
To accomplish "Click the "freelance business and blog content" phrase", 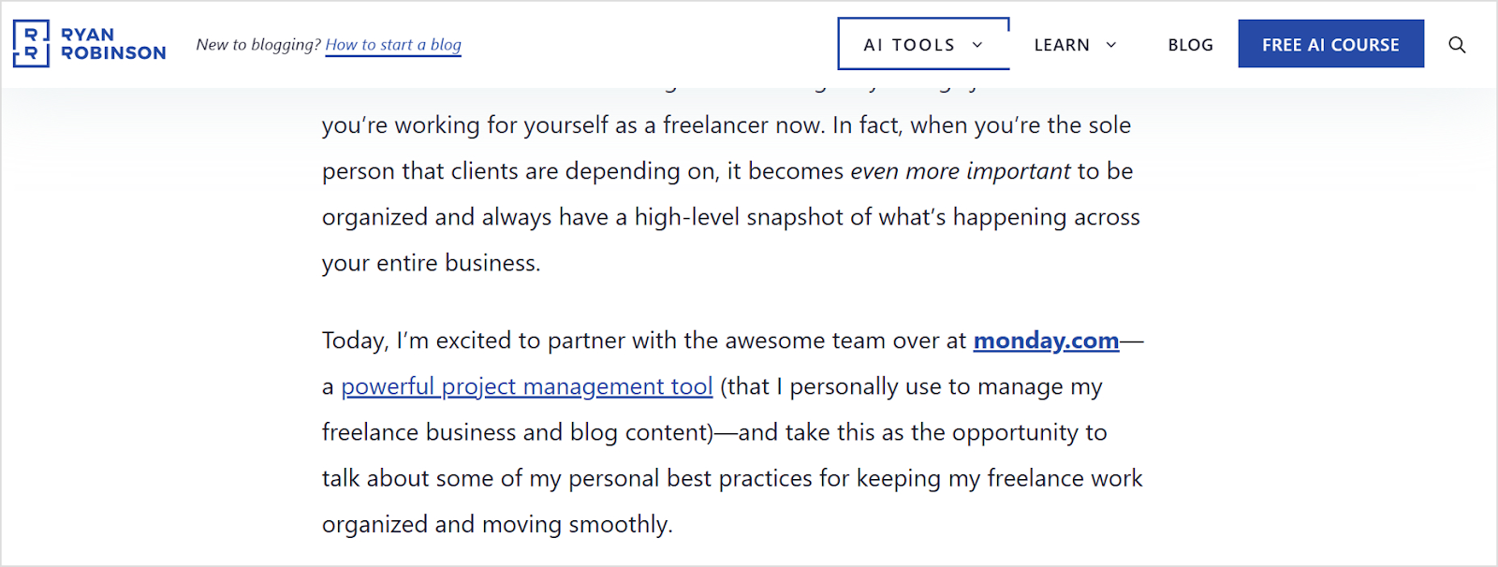I will (x=517, y=432).
